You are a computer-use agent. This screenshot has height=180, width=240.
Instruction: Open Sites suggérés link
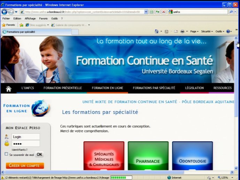37,25
